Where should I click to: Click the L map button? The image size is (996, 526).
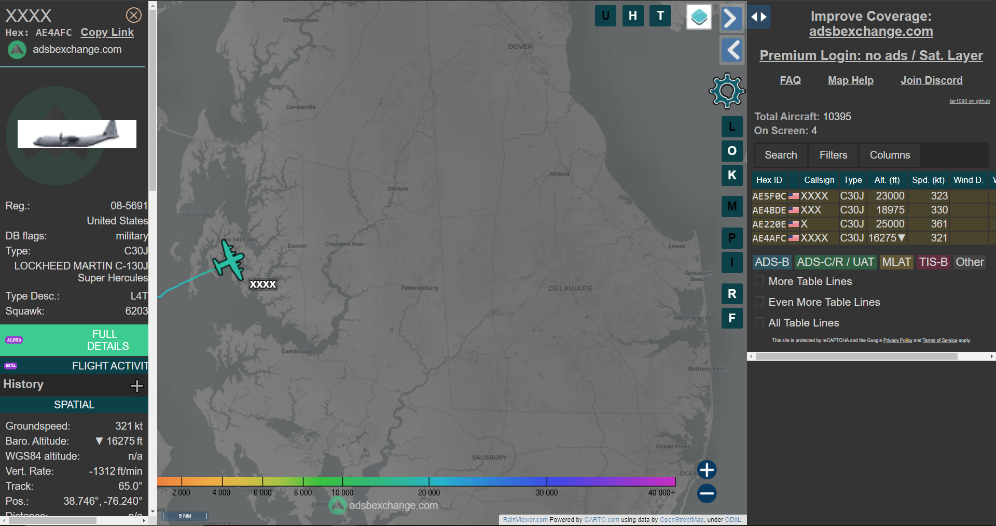click(732, 126)
